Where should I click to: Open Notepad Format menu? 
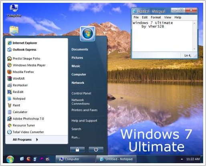[x=156, y=17]
